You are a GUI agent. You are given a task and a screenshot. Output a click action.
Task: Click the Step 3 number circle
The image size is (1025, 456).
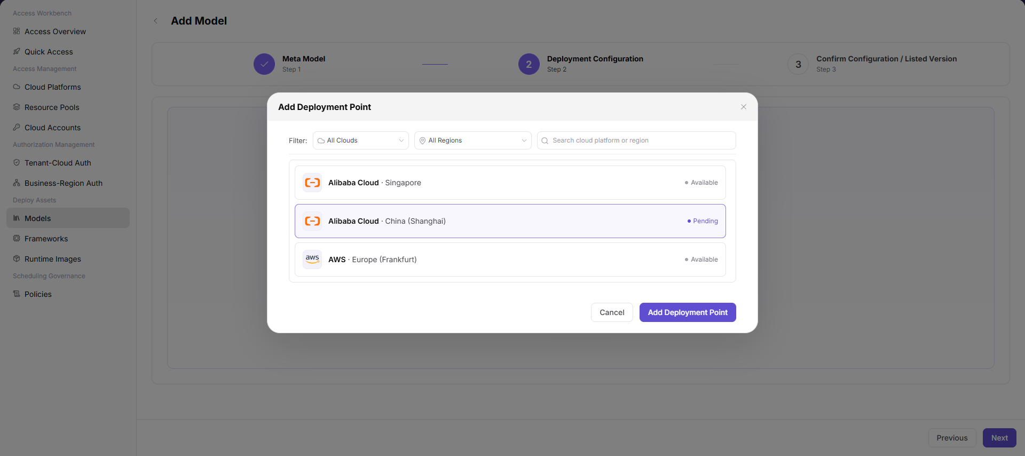pos(798,64)
